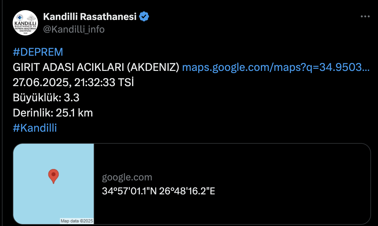Open the Kandilli Rasathanesi profile avatar
The height and width of the screenshot is (226, 378).
click(x=25, y=23)
